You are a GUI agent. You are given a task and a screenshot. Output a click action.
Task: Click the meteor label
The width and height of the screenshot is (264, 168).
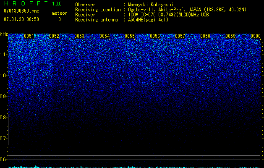(x=60, y=13)
